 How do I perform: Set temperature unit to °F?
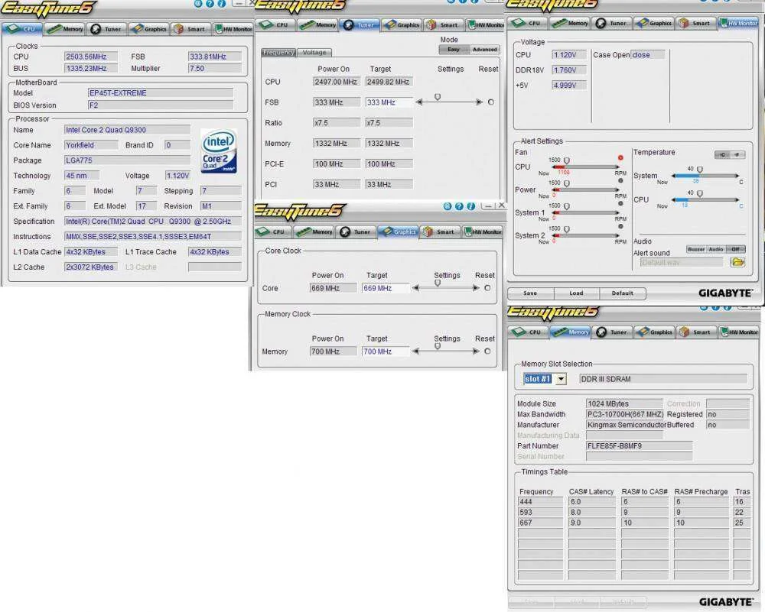click(737, 154)
